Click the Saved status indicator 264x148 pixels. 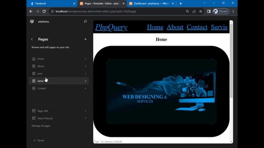click(39, 140)
